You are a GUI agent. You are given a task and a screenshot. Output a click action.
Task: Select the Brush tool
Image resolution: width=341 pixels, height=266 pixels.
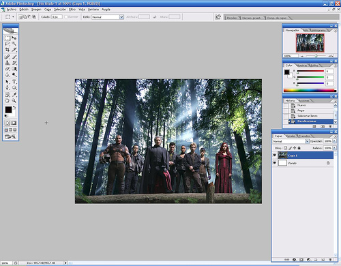click(x=14, y=57)
